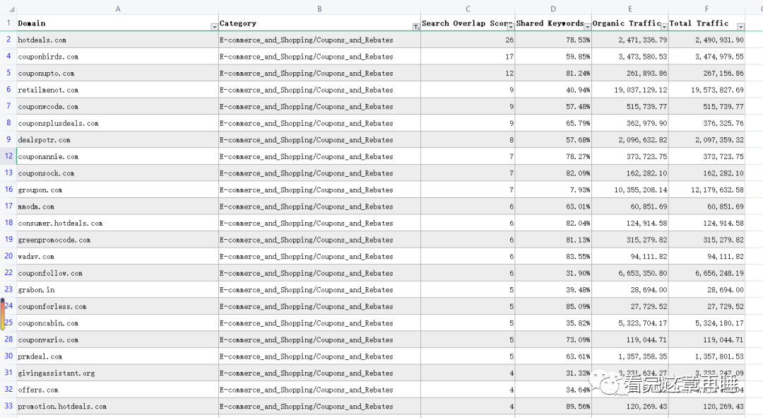Select the hotdeals.com domain cell
Viewport: 763px width, 418px height.
pyautogui.click(x=118, y=40)
